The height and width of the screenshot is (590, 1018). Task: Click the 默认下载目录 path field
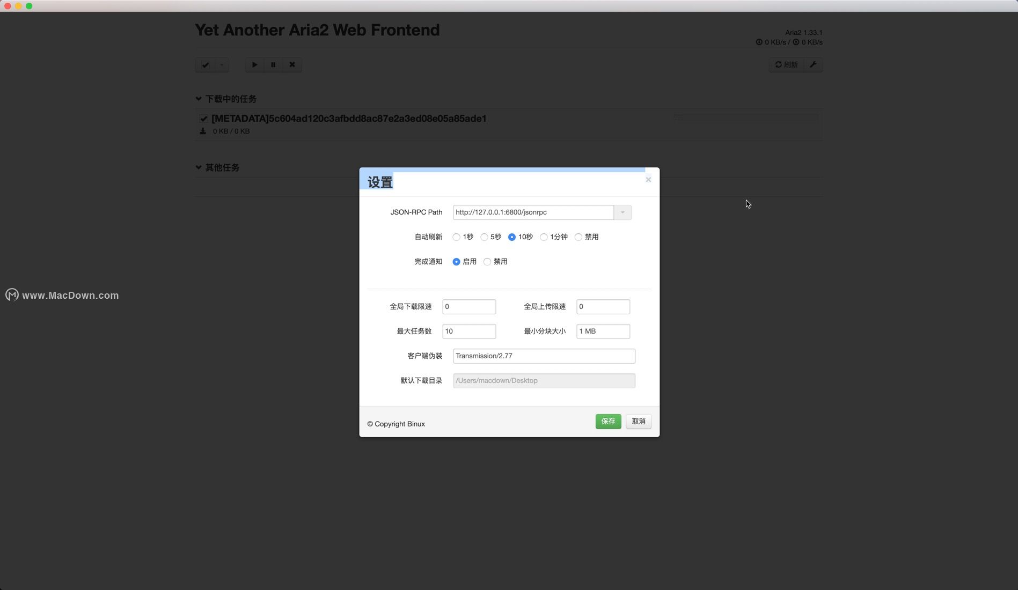[544, 381]
